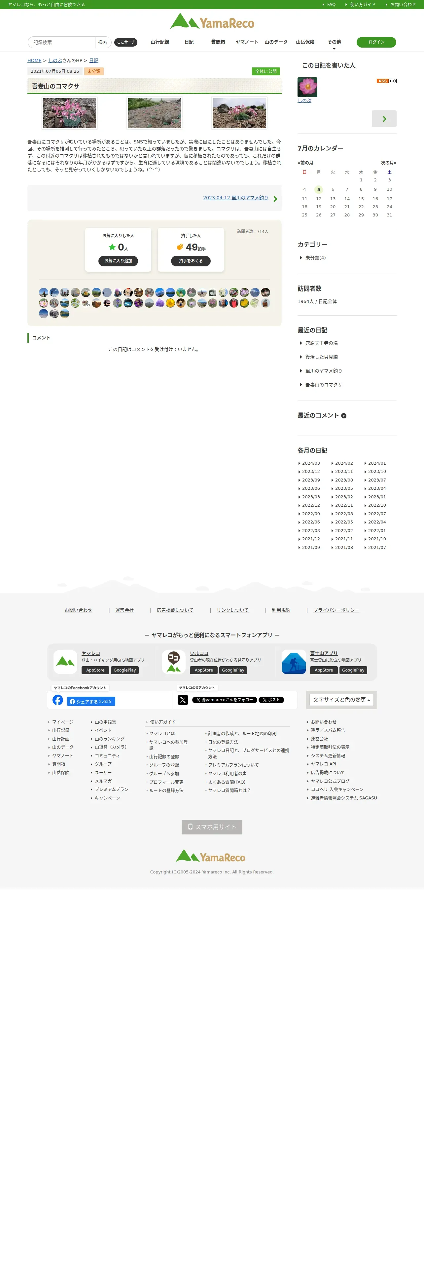
Task: Click the X ポスト button
Action: 271,700
